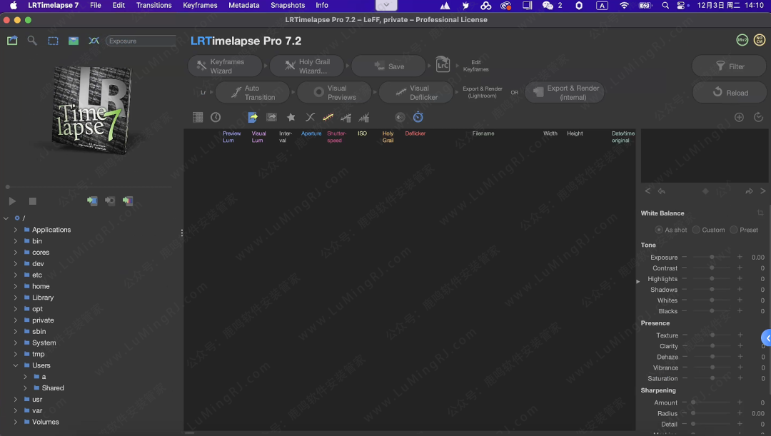
Task: Click the Exposure filter text field
Action: 141,41
